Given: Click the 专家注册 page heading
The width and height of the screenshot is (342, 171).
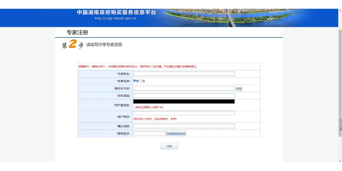Looking at the screenshot, I should click(77, 33).
